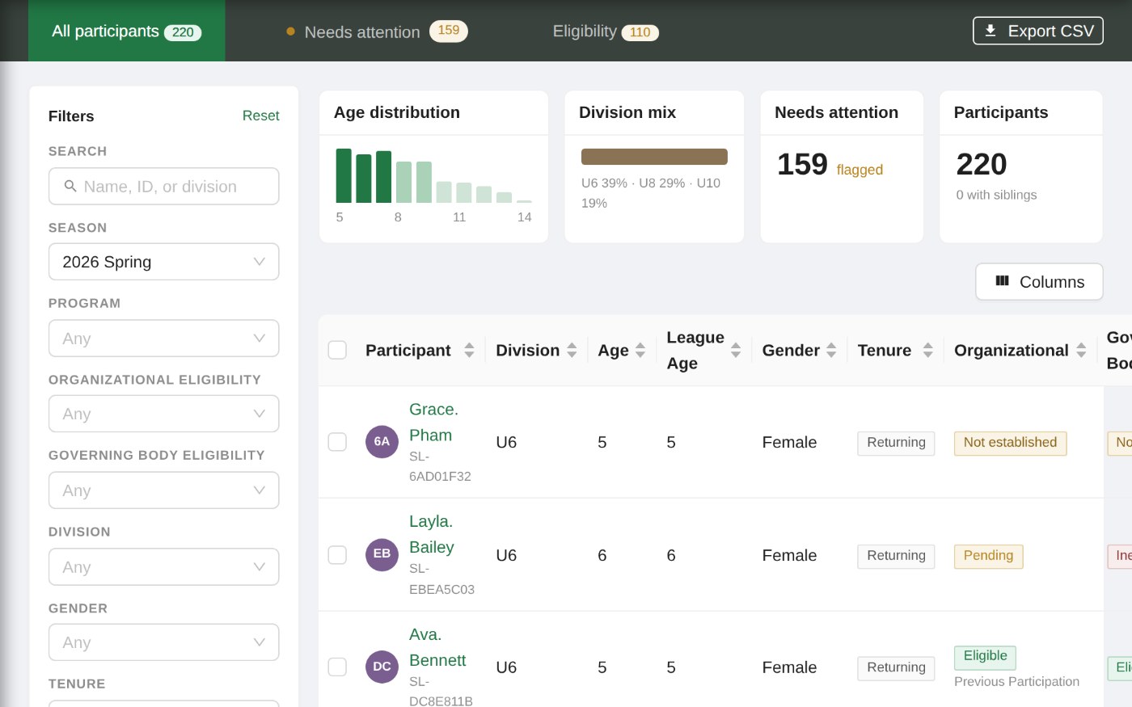Open the Governing Body Eligibility filter dropdown

[164, 490]
